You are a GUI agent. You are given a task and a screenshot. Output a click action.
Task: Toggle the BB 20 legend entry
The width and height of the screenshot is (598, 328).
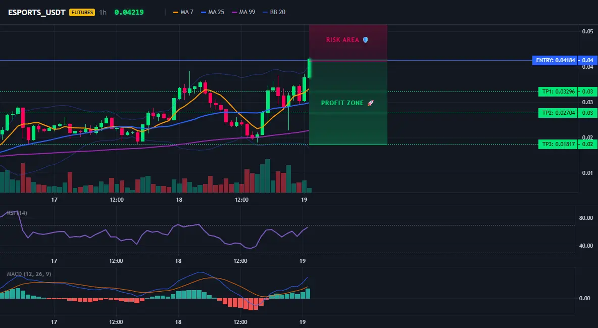(x=274, y=12)
